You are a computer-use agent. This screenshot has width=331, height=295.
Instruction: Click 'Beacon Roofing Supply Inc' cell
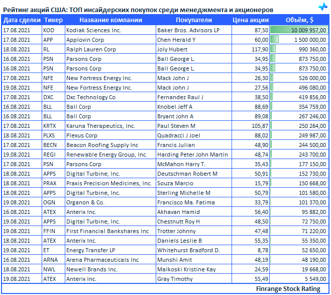111,145
